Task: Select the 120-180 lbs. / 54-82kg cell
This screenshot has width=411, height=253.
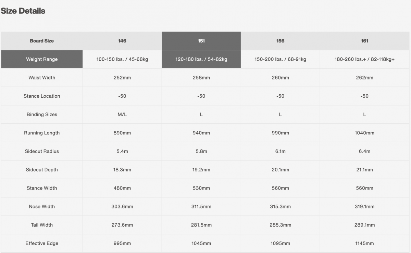Action: click(x=201, y=59)
